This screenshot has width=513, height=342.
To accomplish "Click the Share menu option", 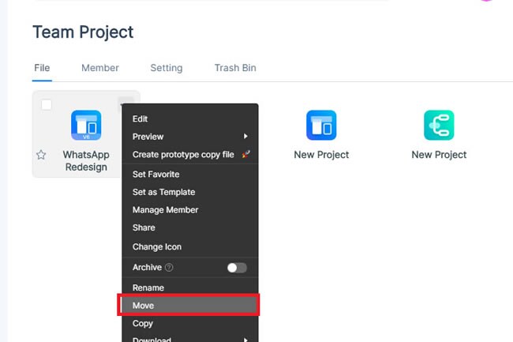I will 144,227.
